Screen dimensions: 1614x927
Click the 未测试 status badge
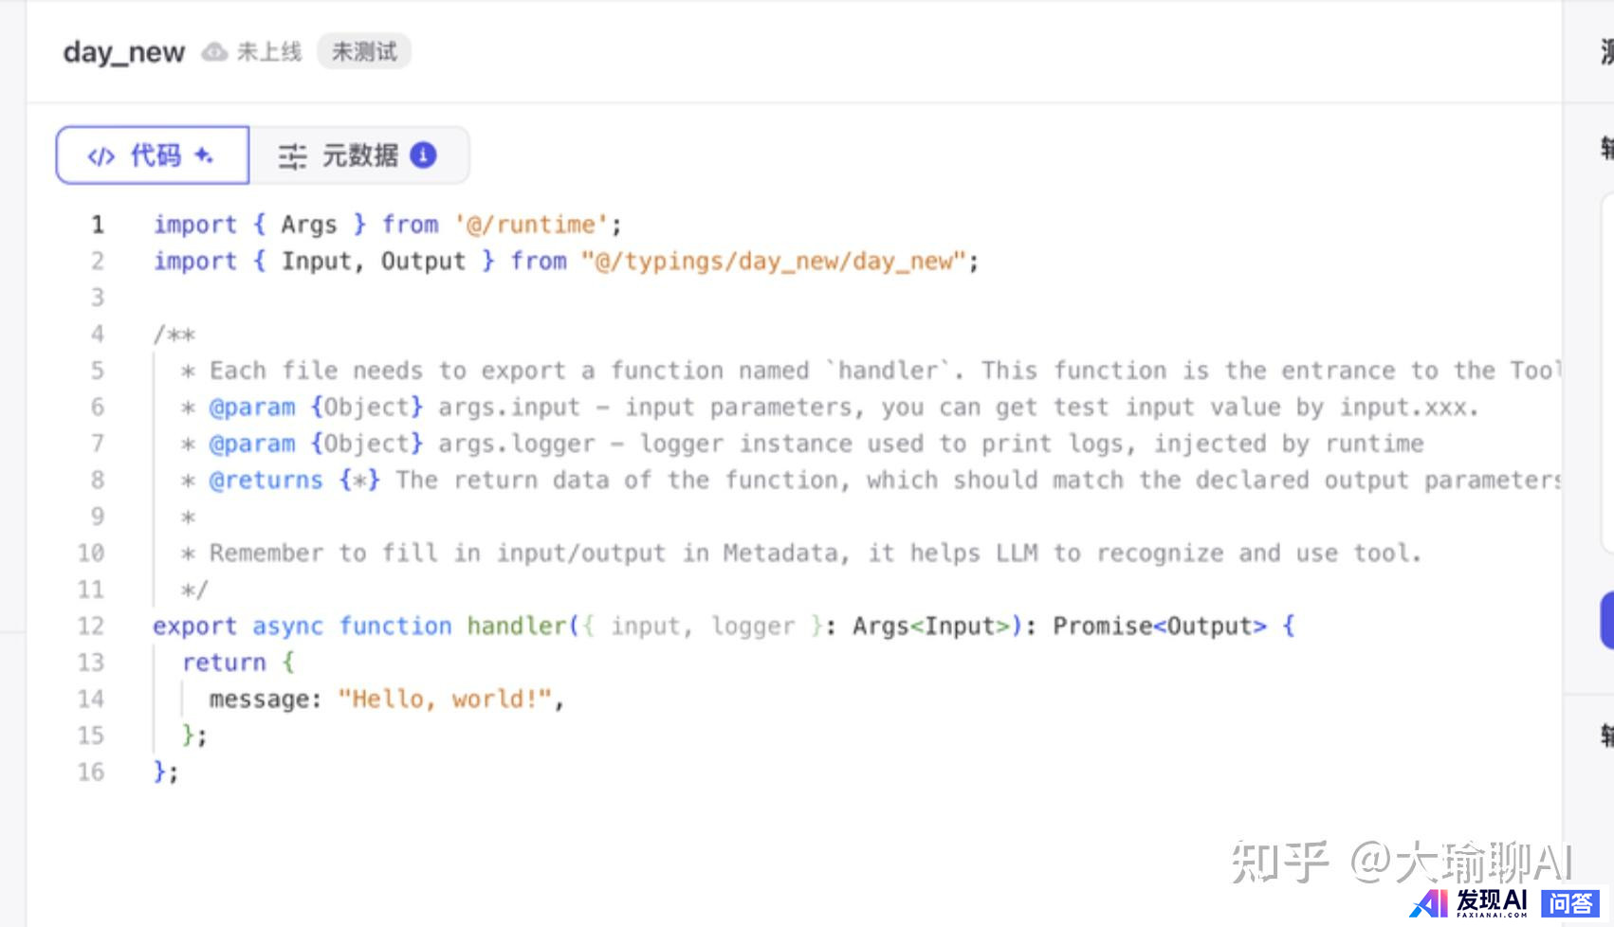[363, 51]
